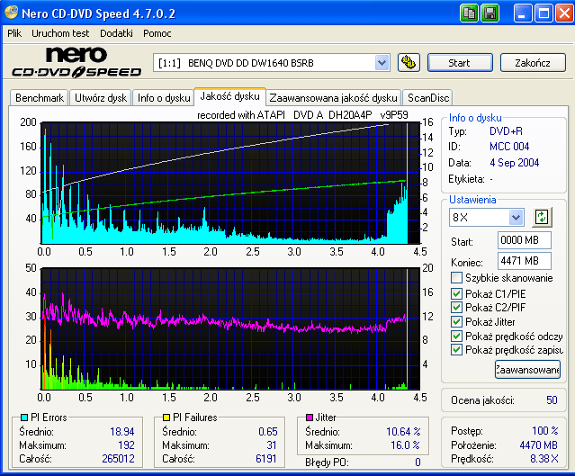Enable Szybkie skanowanie checkbox

coord(456,278)
